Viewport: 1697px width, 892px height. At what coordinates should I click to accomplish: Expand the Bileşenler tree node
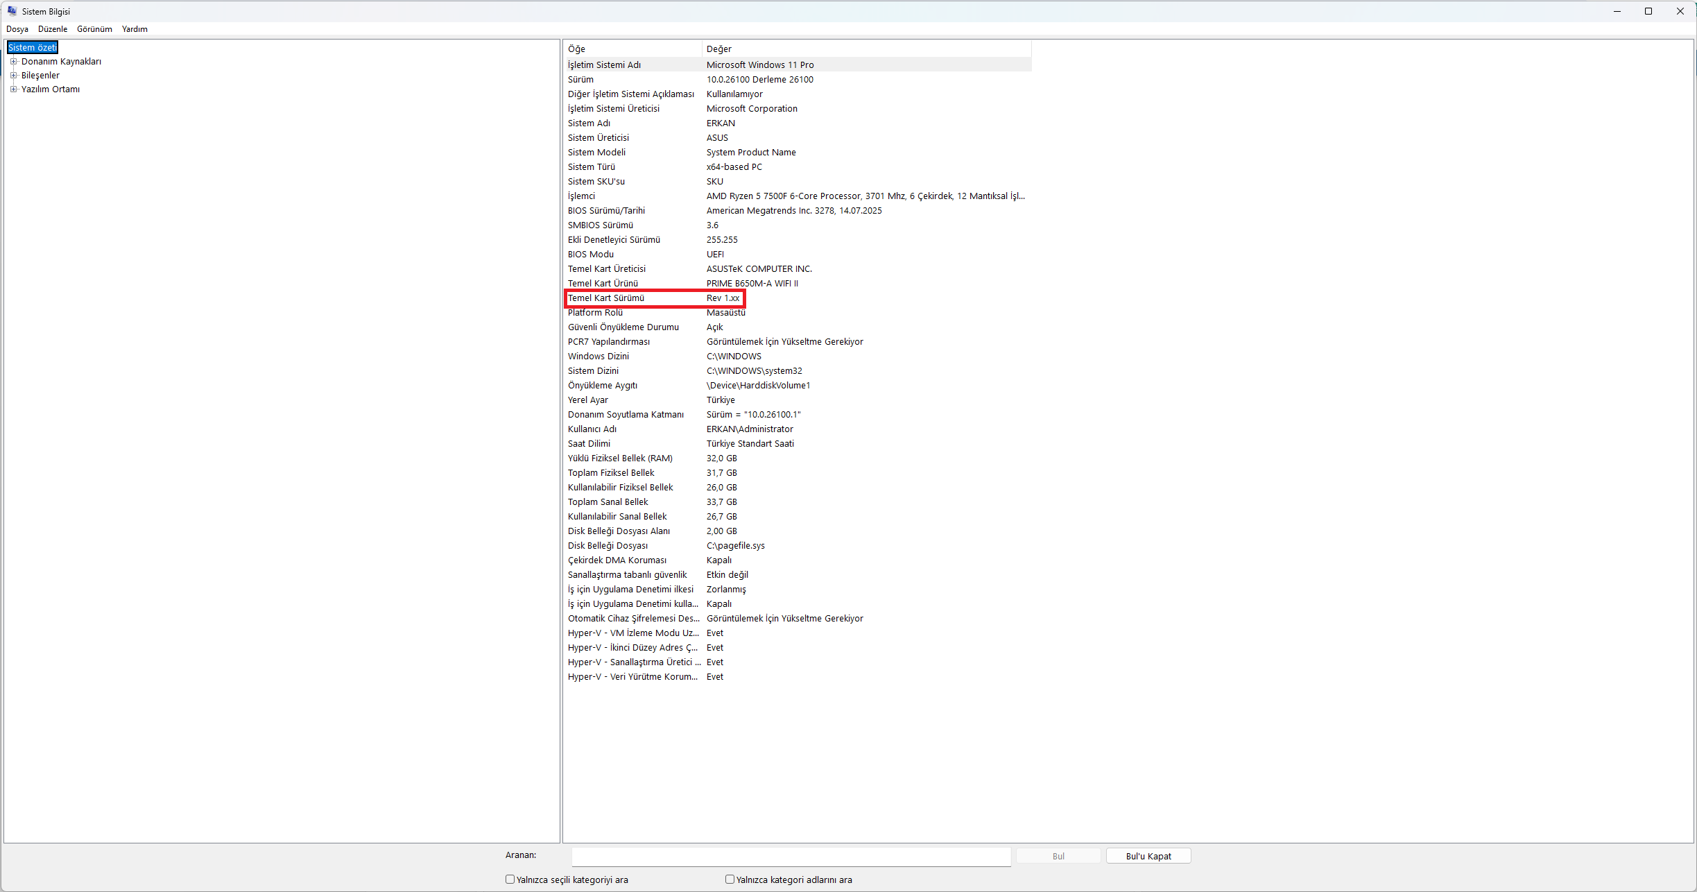tap(13, 76)
